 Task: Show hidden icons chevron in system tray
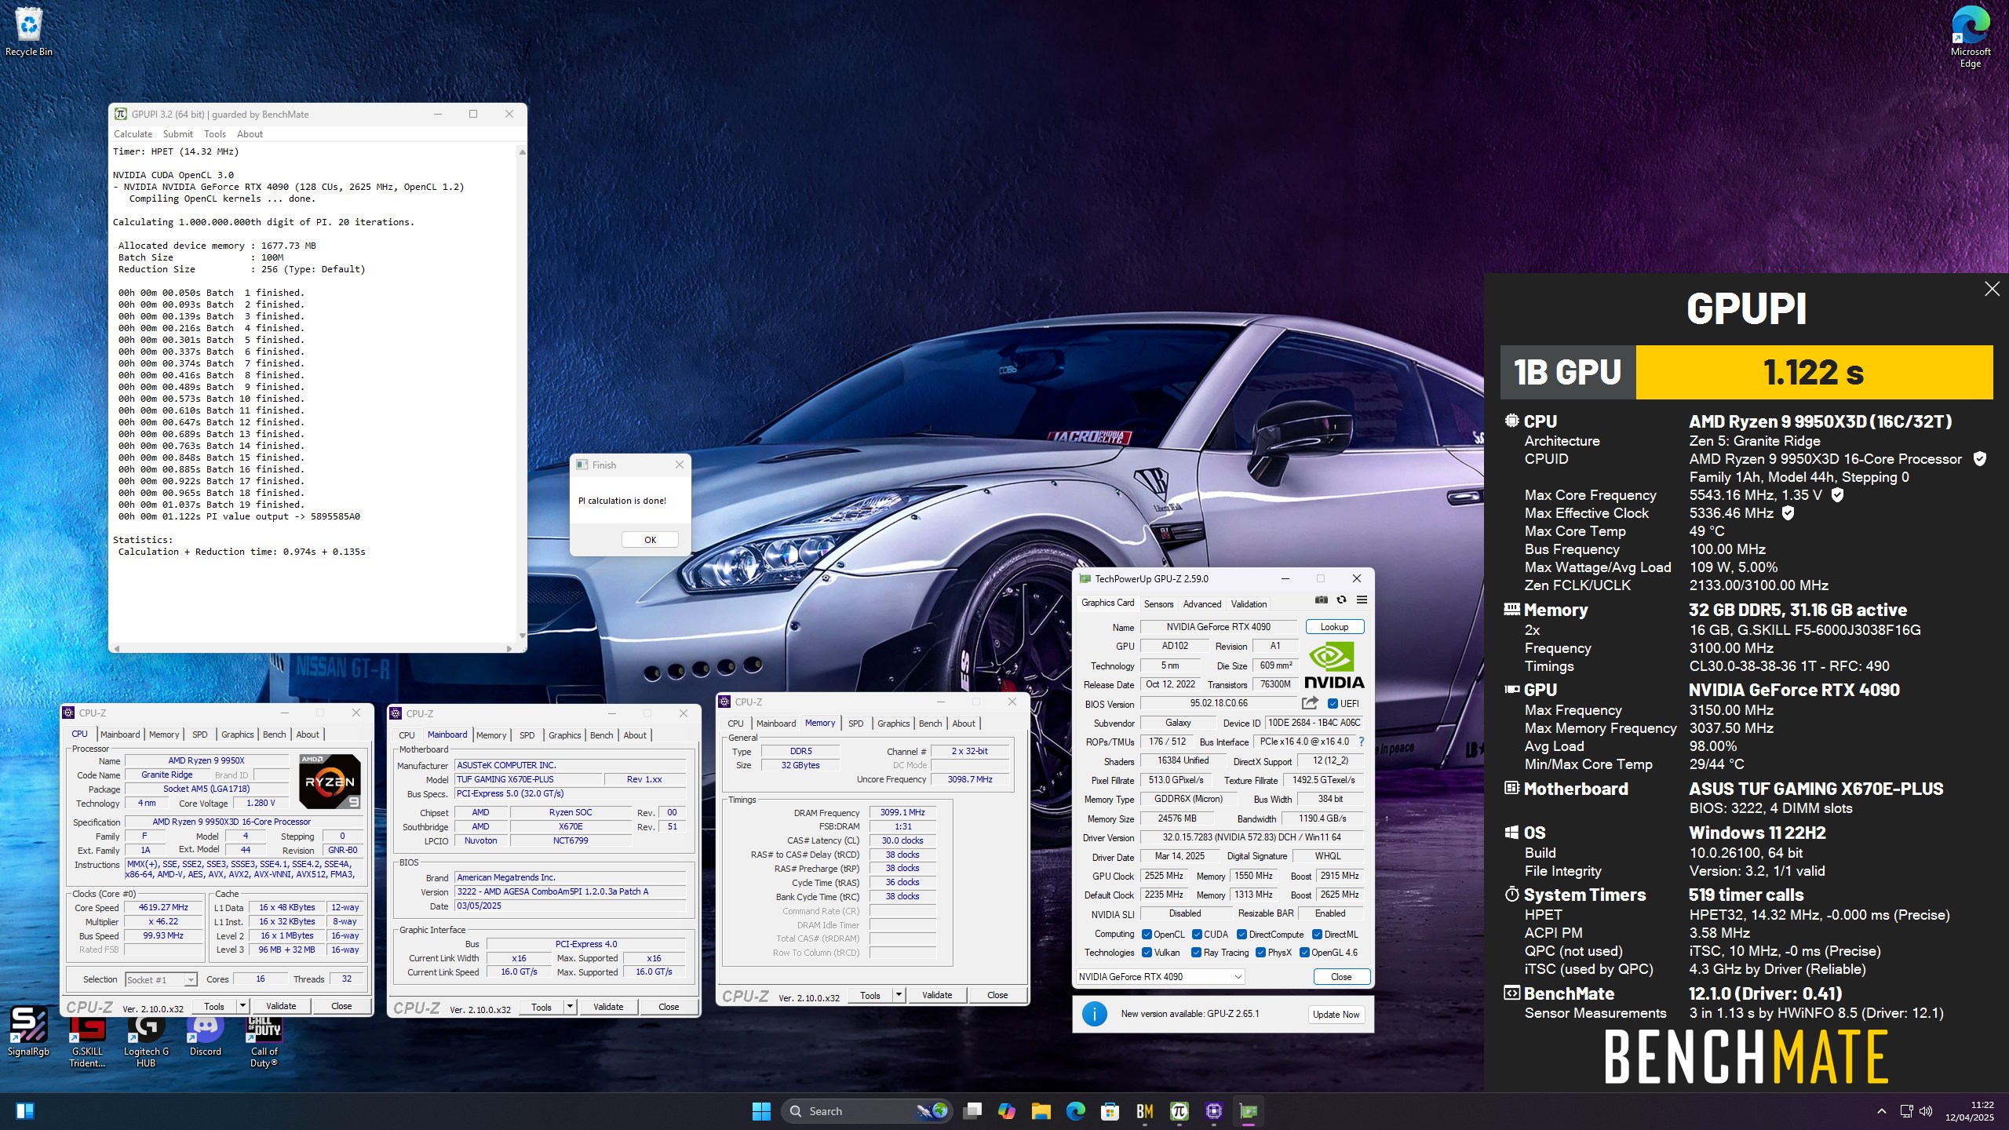pos(1881,1111)
